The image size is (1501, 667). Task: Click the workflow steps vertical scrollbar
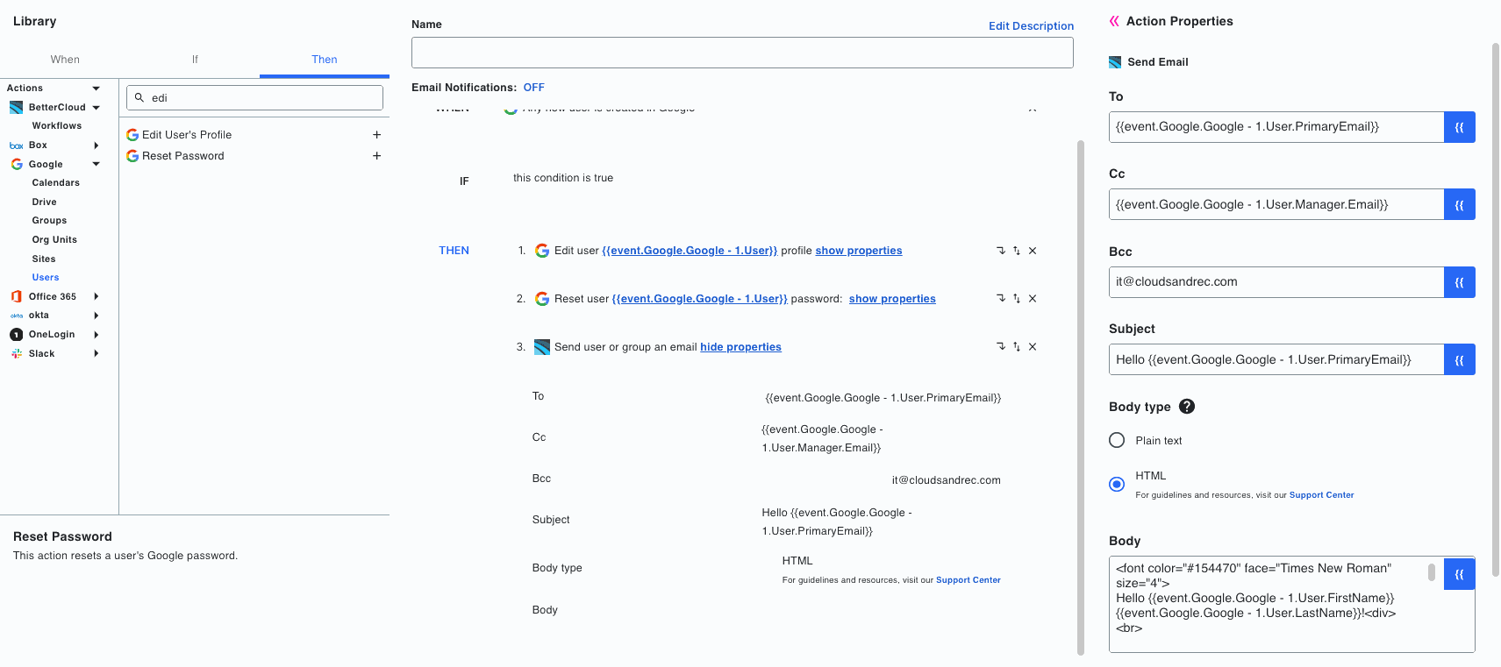1081,397
